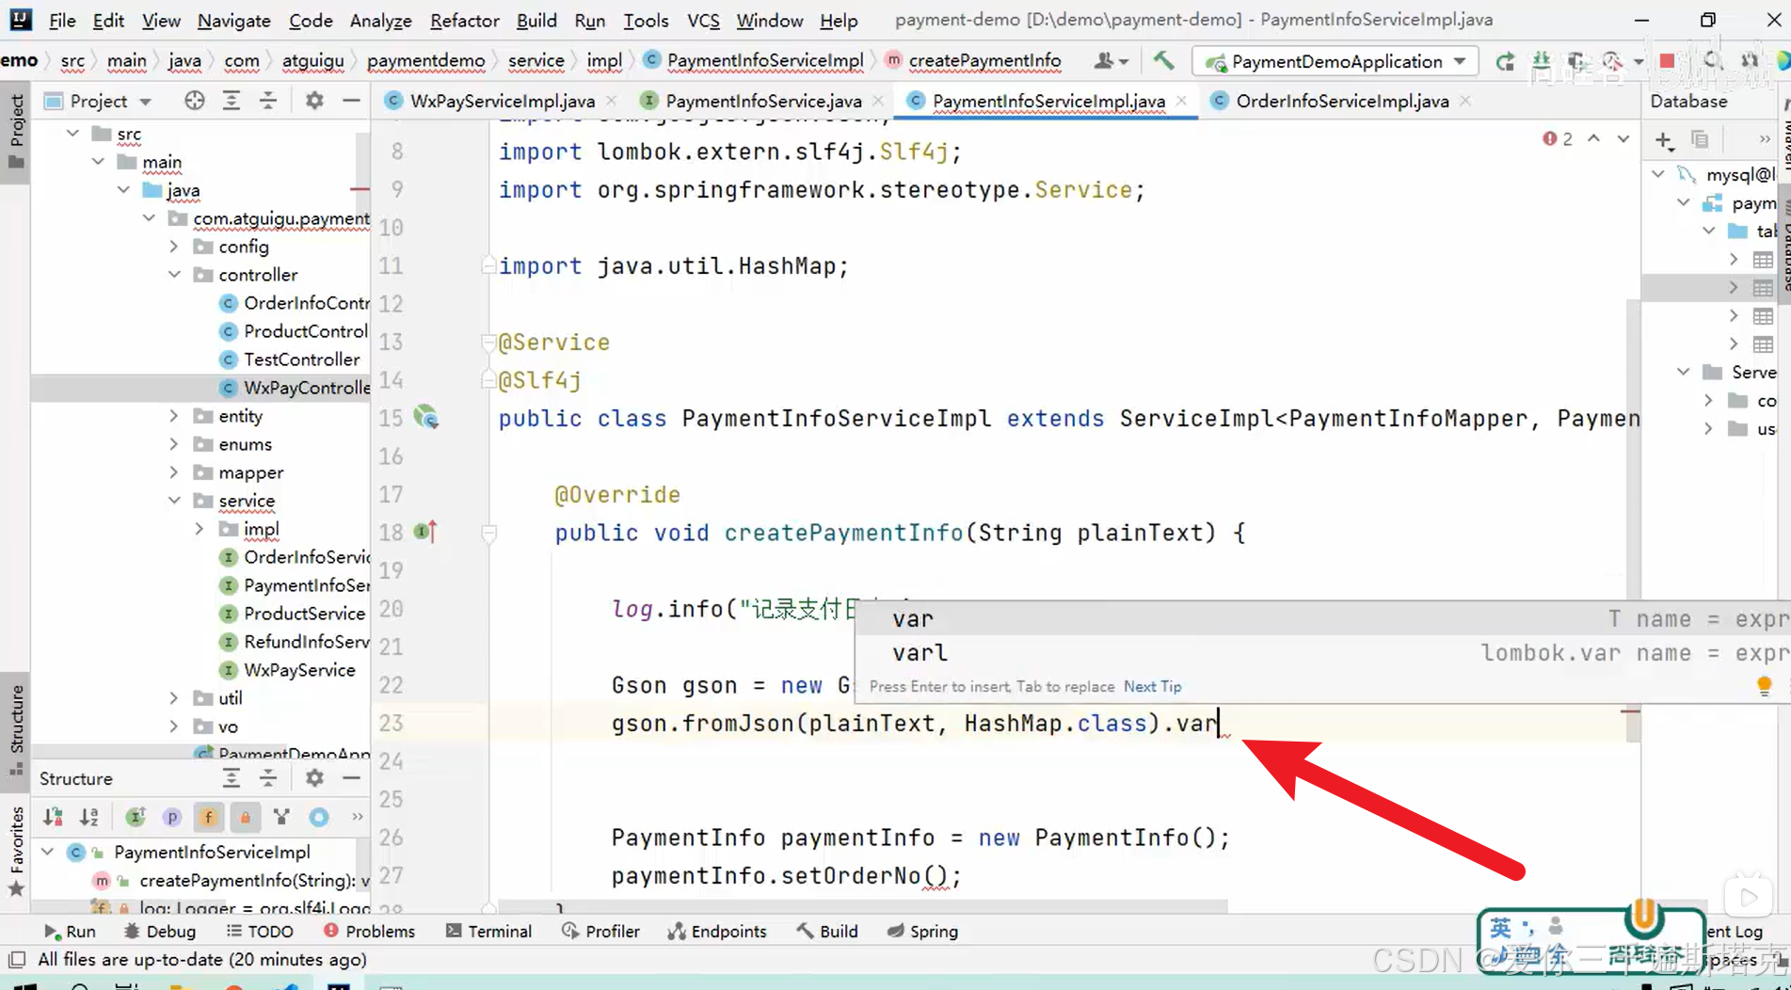Open Project panel settings gear
The image size is (1791, 990).
click(x=314, y=101)
